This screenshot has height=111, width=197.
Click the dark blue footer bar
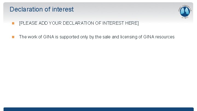coord(99,109)
